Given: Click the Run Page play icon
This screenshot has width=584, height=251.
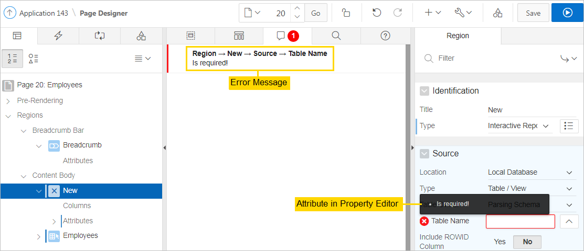Looking at the screenshot, I should (x=567, y=13).
